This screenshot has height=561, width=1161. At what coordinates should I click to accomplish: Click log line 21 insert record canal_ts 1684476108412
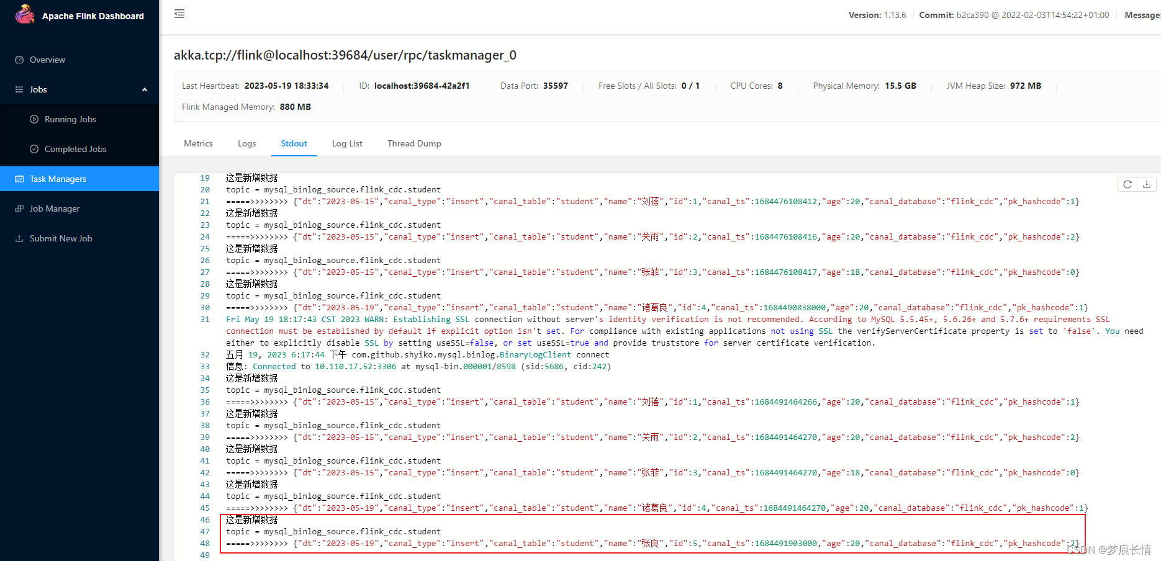click(x=653, y=202)
